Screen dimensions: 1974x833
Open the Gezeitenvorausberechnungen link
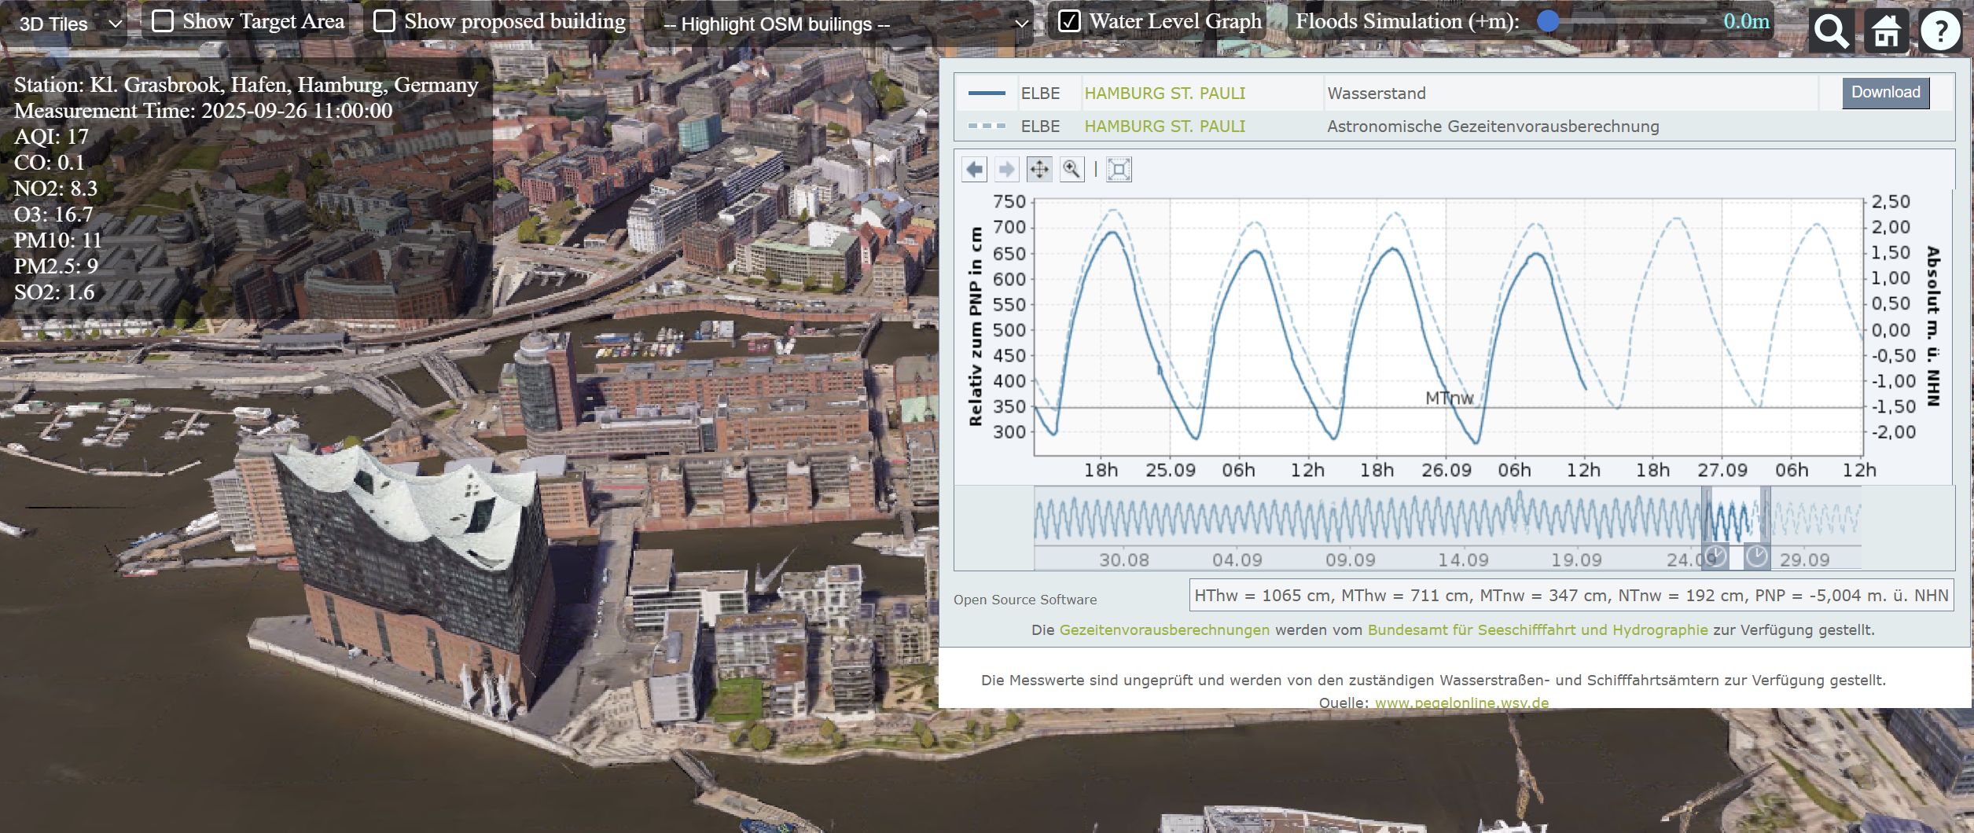(x=1163, y=630)
